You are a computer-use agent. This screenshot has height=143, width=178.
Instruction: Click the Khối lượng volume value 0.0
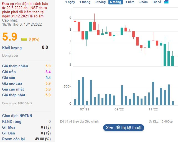point(45,47)
